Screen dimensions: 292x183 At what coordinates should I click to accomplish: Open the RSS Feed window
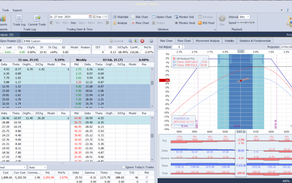[206, 23]
